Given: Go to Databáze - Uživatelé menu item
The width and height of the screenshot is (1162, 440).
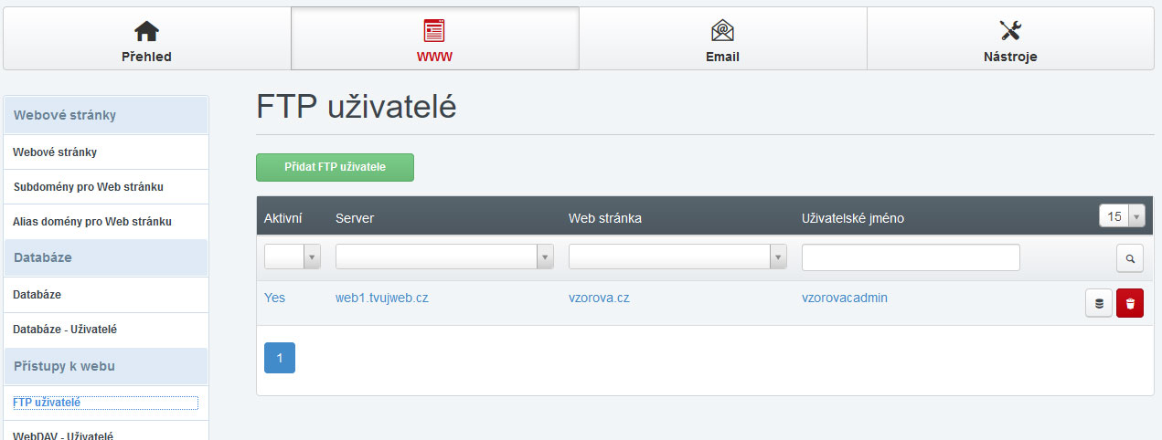Looking at the screenshot, I should click(x=65, y=330).
